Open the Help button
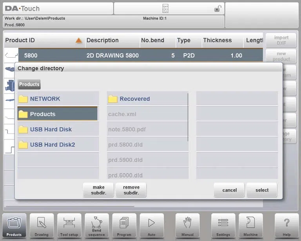Viewport: 301px width, 241px height. pos(286,226)
